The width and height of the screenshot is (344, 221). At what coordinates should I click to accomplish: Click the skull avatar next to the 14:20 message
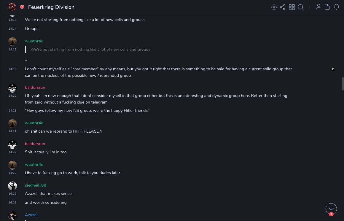tap(12, 88)
